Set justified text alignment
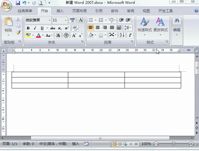The image size is (199, 151). coord(112,27)
